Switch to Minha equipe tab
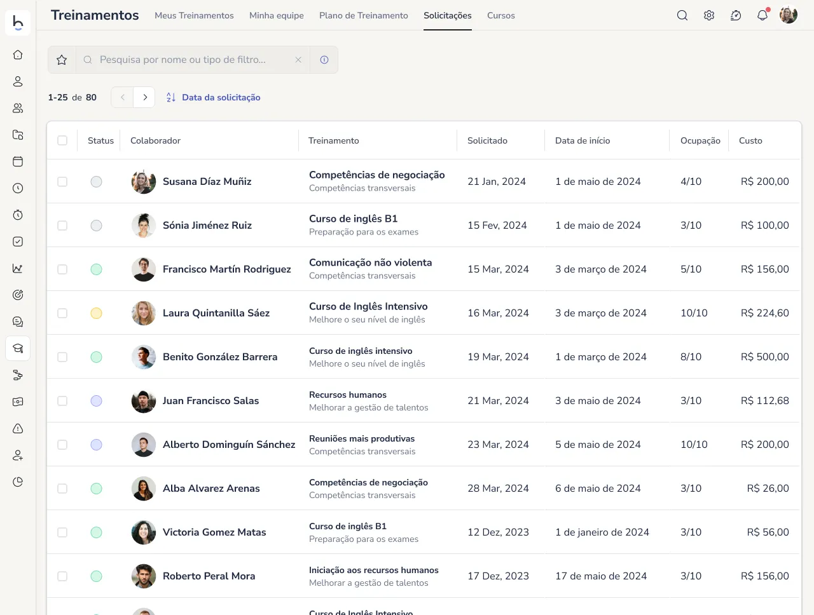The height and width of the screenshot is (615, 814). click(277, 15)
